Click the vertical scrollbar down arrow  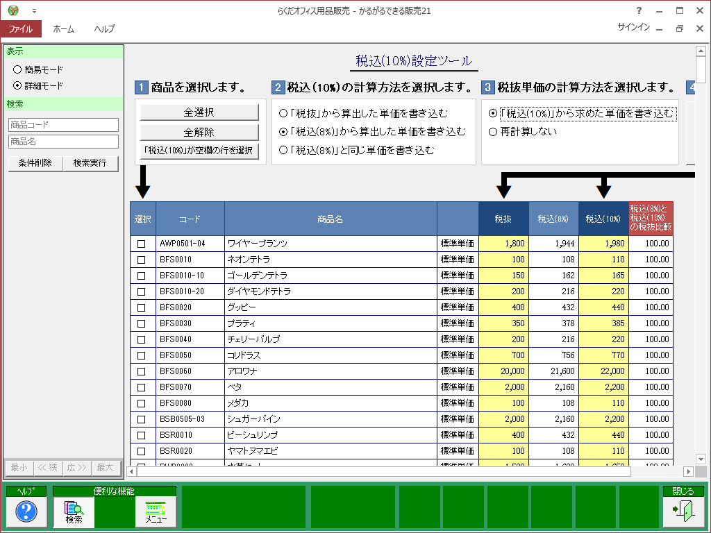(701, 459)
